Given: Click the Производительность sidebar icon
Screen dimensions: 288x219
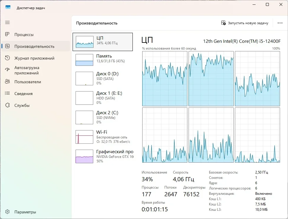Looking at the screenshot, I should [7, 46].
